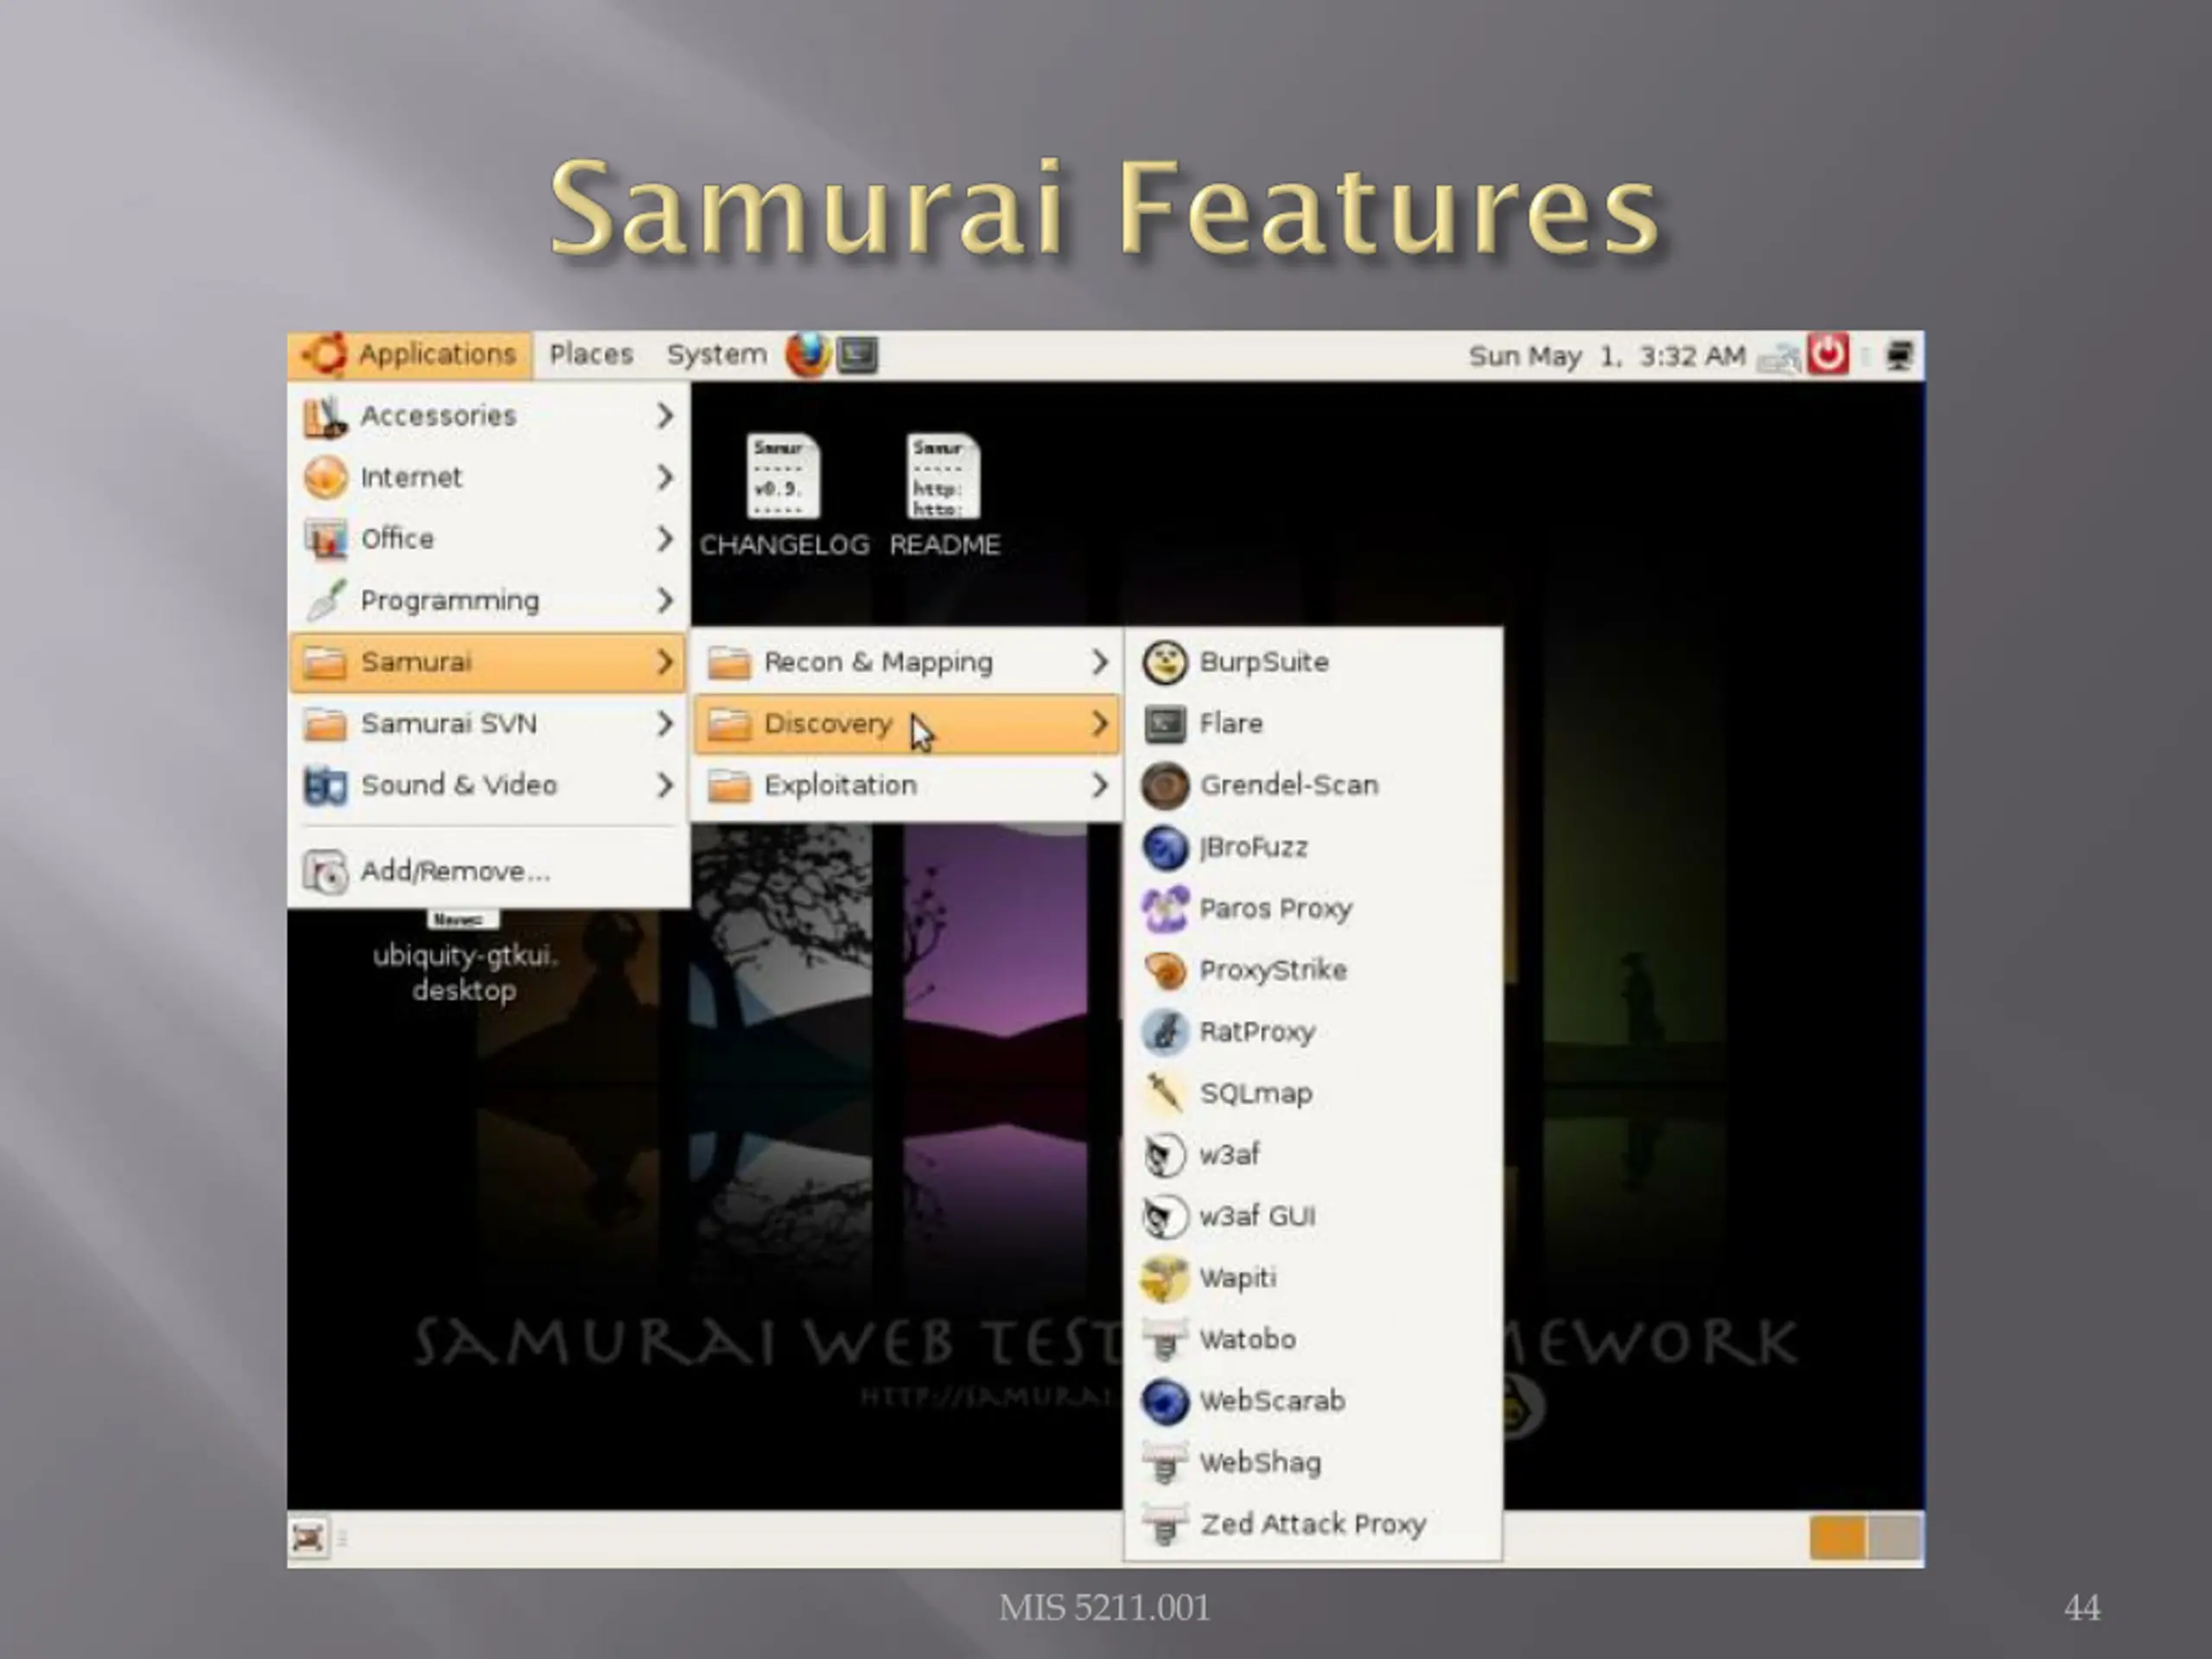Open the Places menu

point(591,355)
